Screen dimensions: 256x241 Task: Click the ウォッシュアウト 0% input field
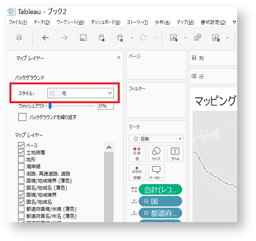pyautogui.click(x=106, y=106)
